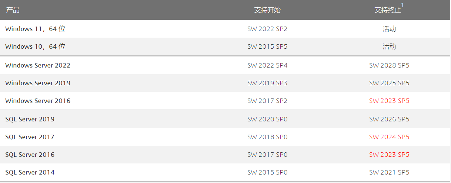Click the red SW 2024 SP5 end value
Image resolution: width=451 pixels, height=183 pixels.
tap(389, 137)
